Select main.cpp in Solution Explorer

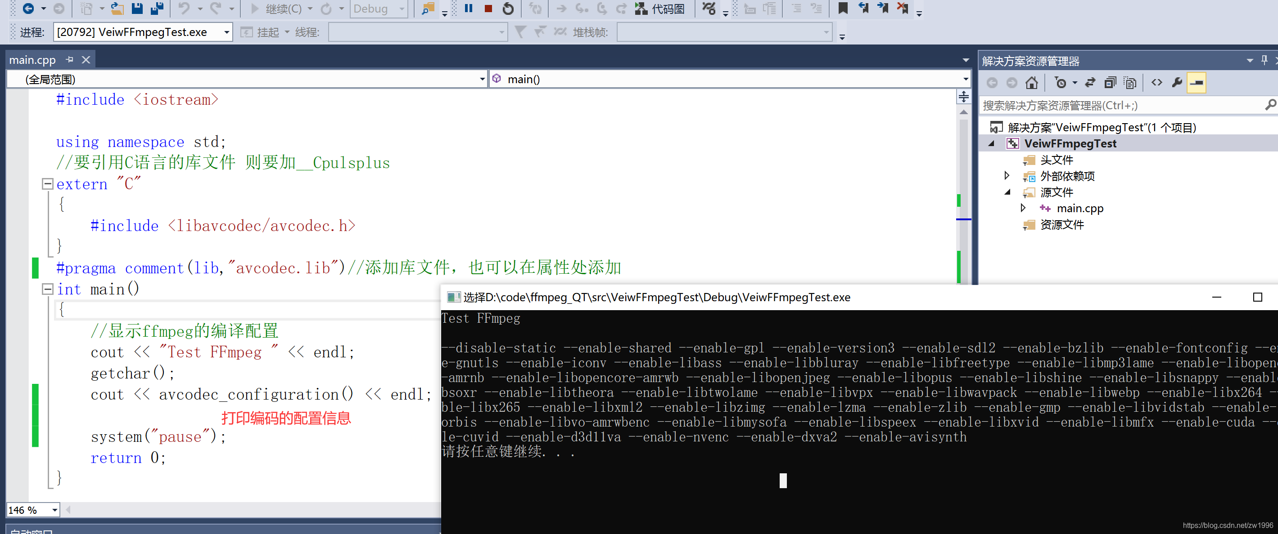1080,209
